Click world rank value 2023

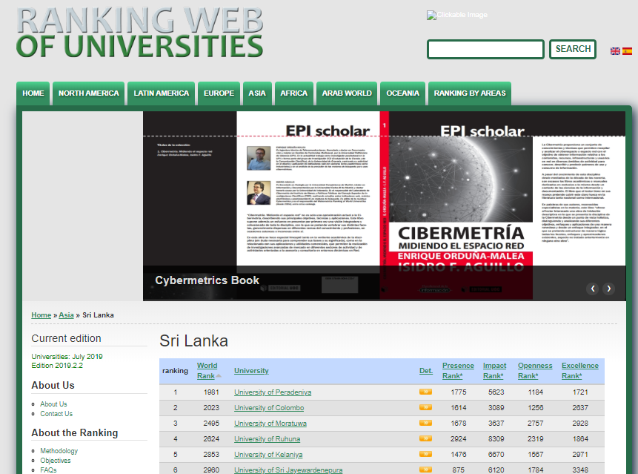(x=211, y=408)
